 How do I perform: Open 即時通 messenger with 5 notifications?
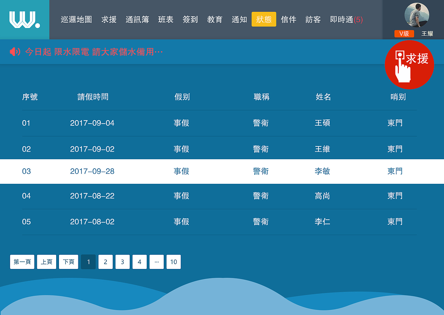(x=346, y=20)
